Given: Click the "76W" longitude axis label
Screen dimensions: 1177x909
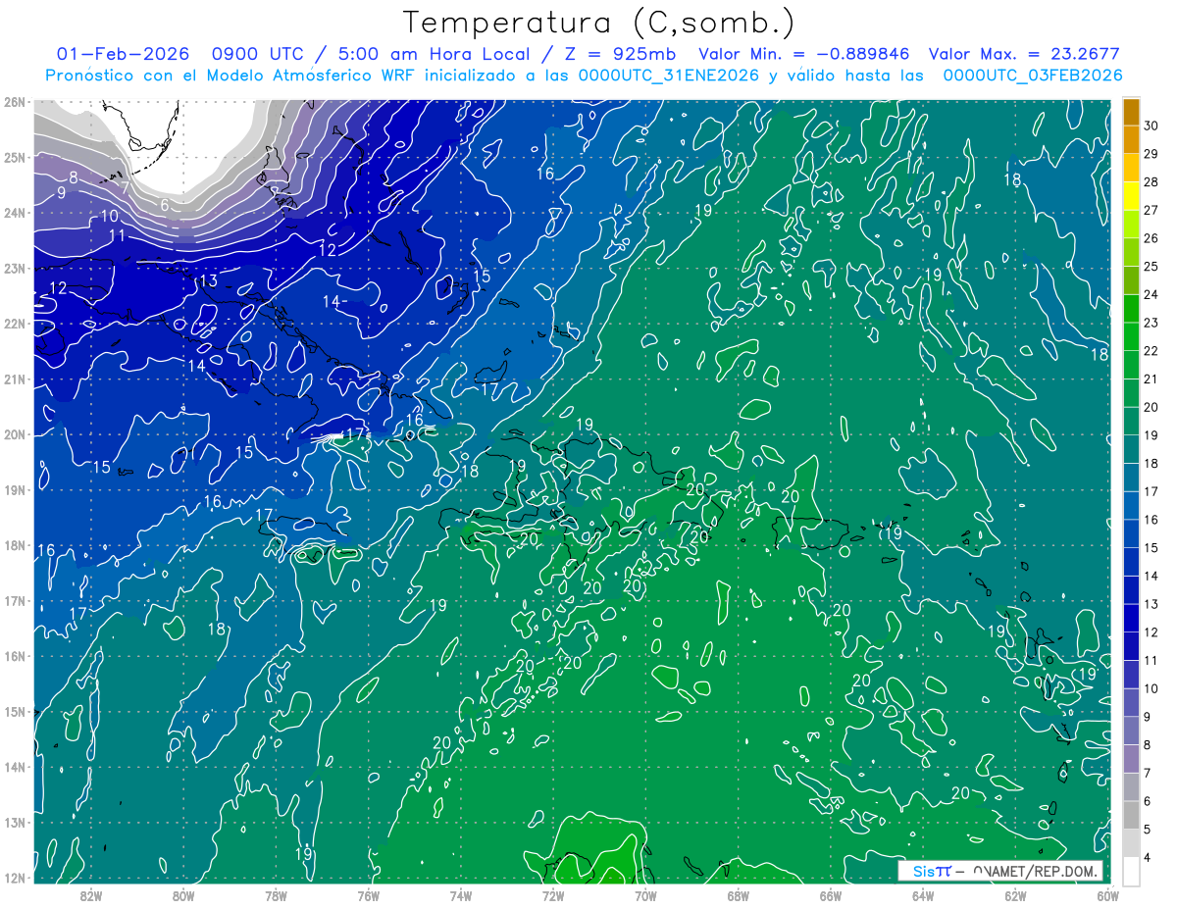Looking at the screenshot, I should pyautogui.click(x=368, y=895).
